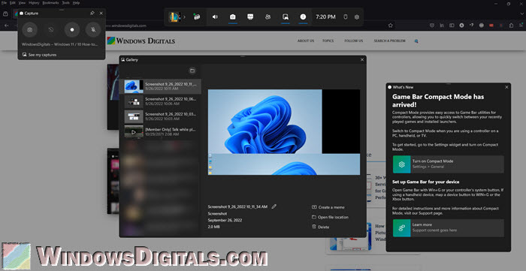Click record last 30 seconds icon
526x271 pixels.
(x=51, y=30)
